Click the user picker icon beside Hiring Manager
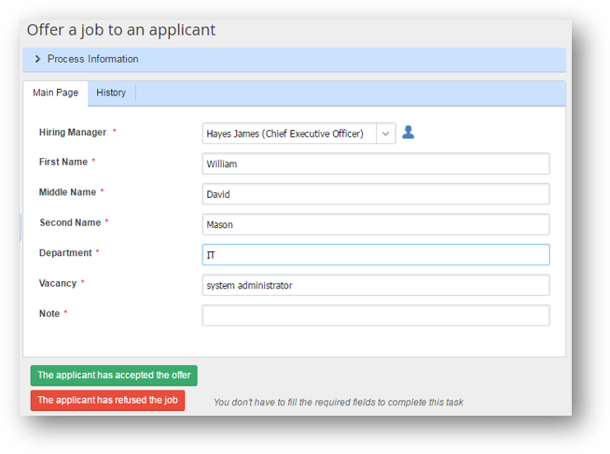This screenshot has height=454, width=610. click(408, 133)
